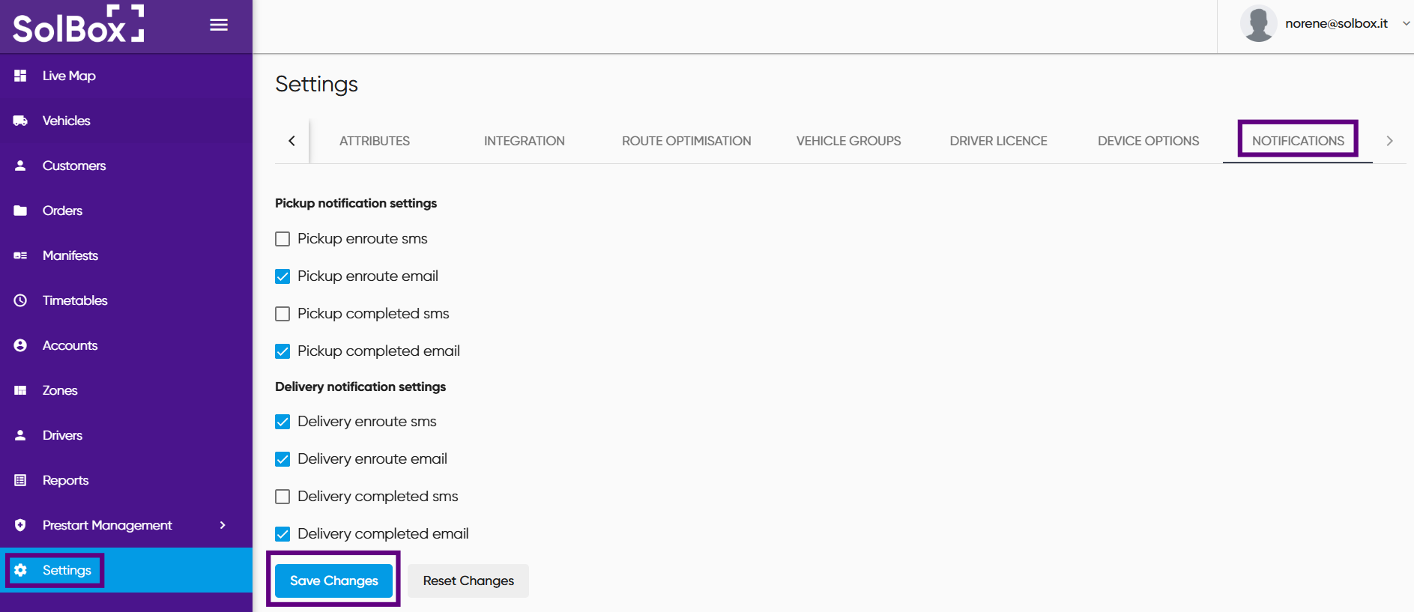Expand the Prestart Management submenu arrow

(x=222, y=525)
